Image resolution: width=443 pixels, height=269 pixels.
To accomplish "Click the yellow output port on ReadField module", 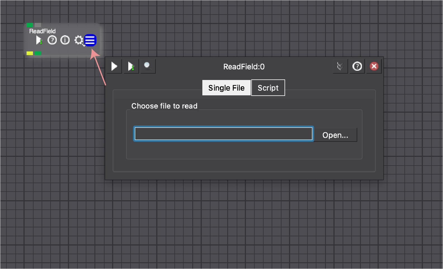I will (x=30, y=53).
